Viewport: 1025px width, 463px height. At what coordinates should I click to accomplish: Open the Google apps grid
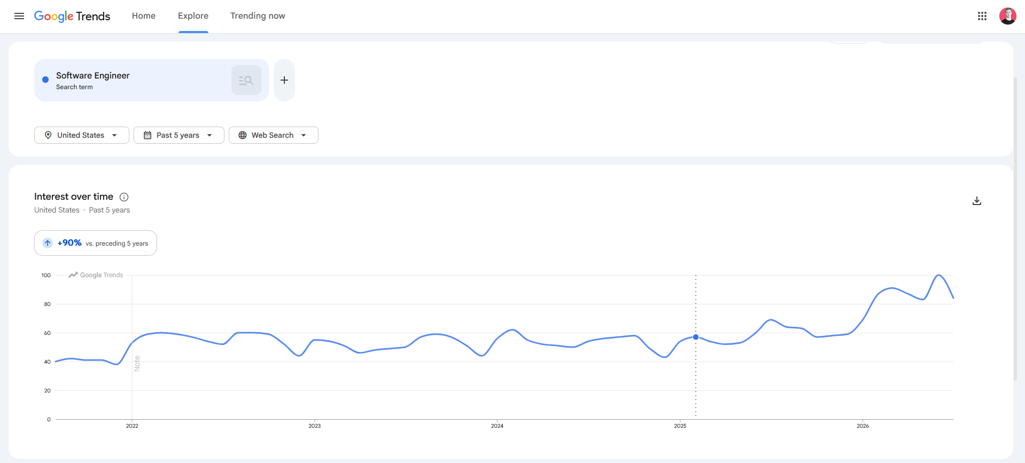point(982,16)
